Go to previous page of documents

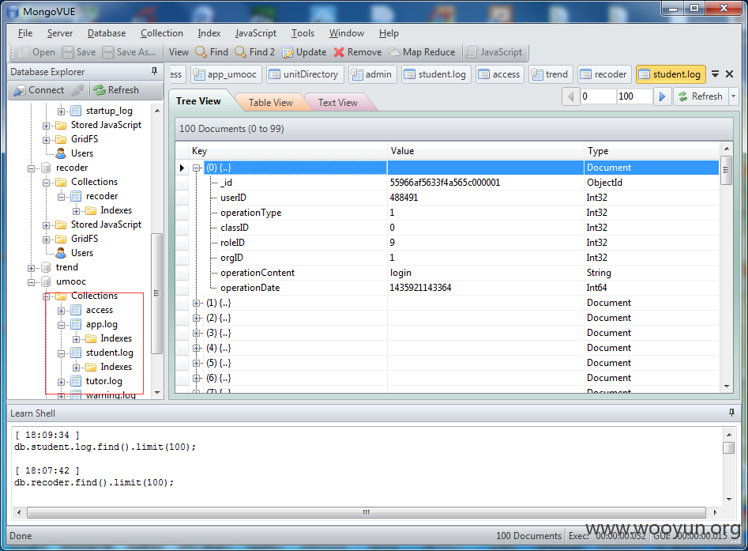pyautogui.click(x=570, y=96)
